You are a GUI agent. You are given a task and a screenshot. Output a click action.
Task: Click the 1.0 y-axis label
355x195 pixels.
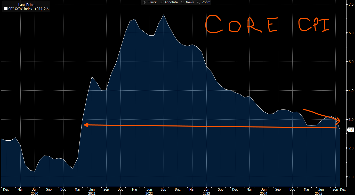click(351, 177)
